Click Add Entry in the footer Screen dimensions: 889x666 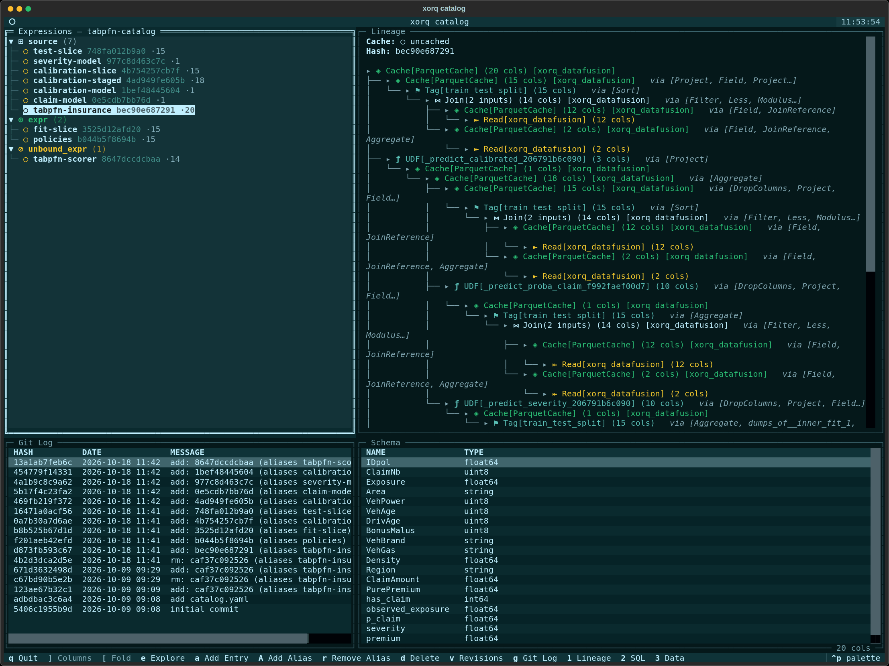221,658
